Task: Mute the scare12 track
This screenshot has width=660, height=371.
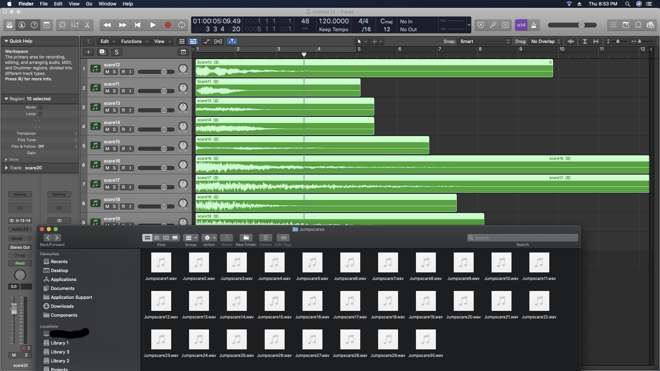Action: [107, 72]
